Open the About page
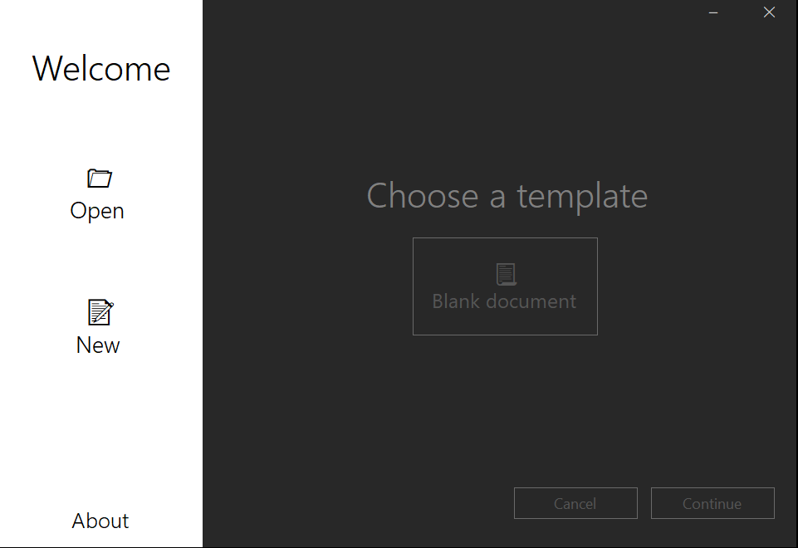Viewport: 798px width, 548px height. (x=100, y=521)
